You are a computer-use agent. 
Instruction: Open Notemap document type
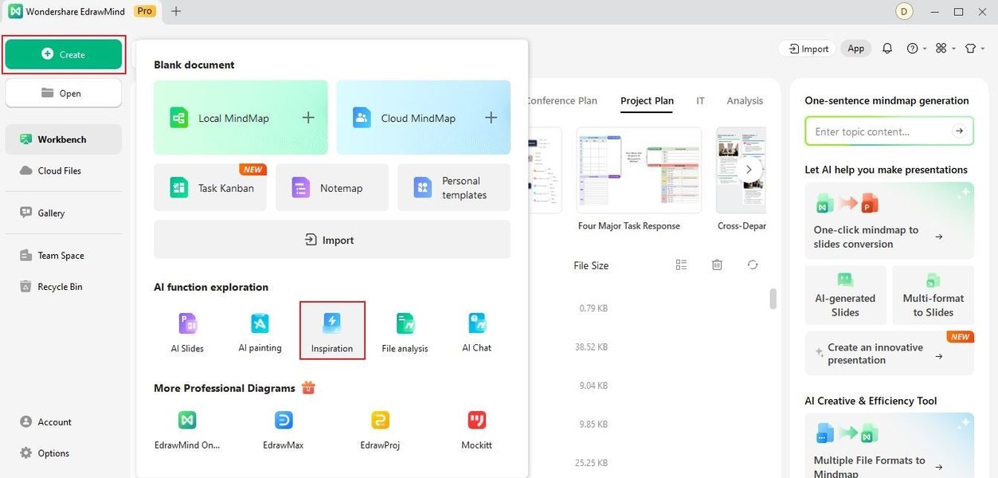click(332, 188)
